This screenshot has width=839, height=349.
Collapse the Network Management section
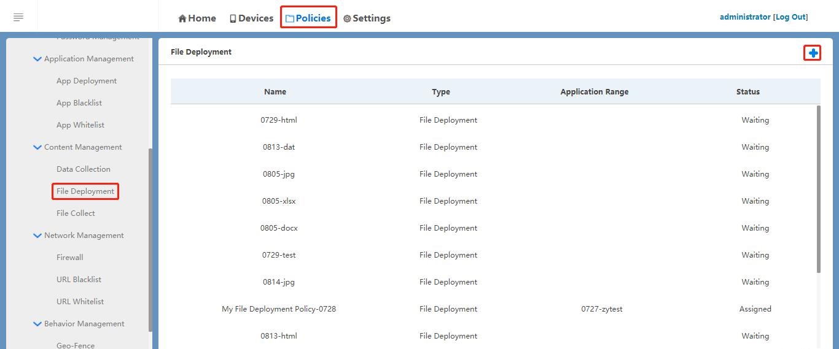click(x=37, y=236)
